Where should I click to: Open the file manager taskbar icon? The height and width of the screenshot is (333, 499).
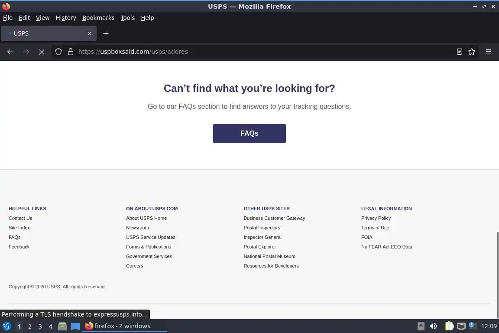62,326
